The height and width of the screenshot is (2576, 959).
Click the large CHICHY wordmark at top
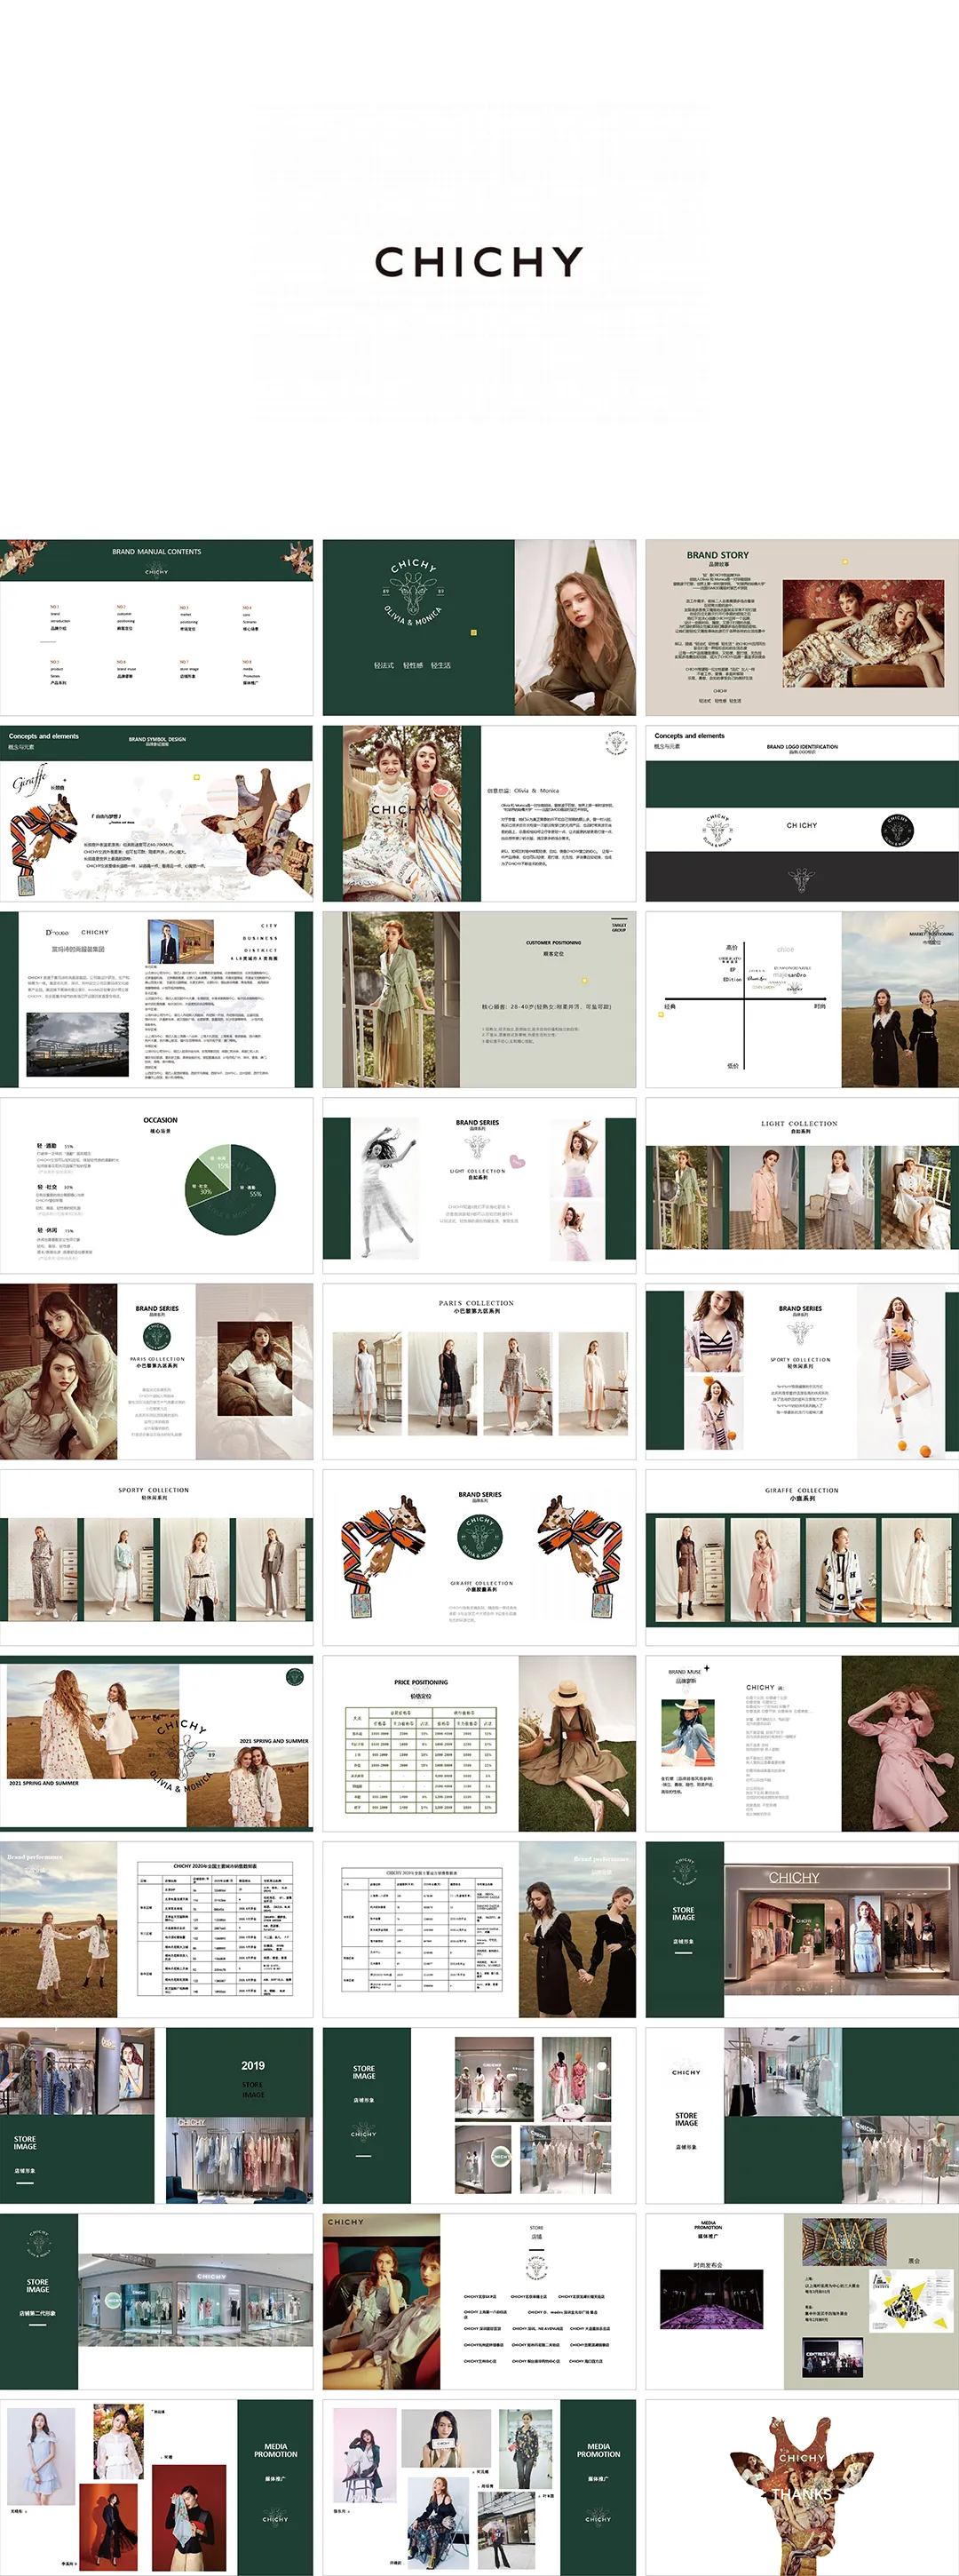pyautogui.click(x=478, y=262)
